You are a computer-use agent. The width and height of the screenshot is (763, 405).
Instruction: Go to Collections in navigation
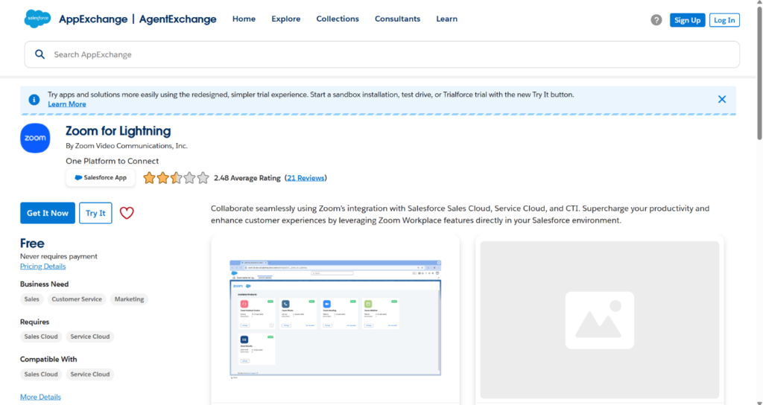pyautogui.click(x=338, y=19)
